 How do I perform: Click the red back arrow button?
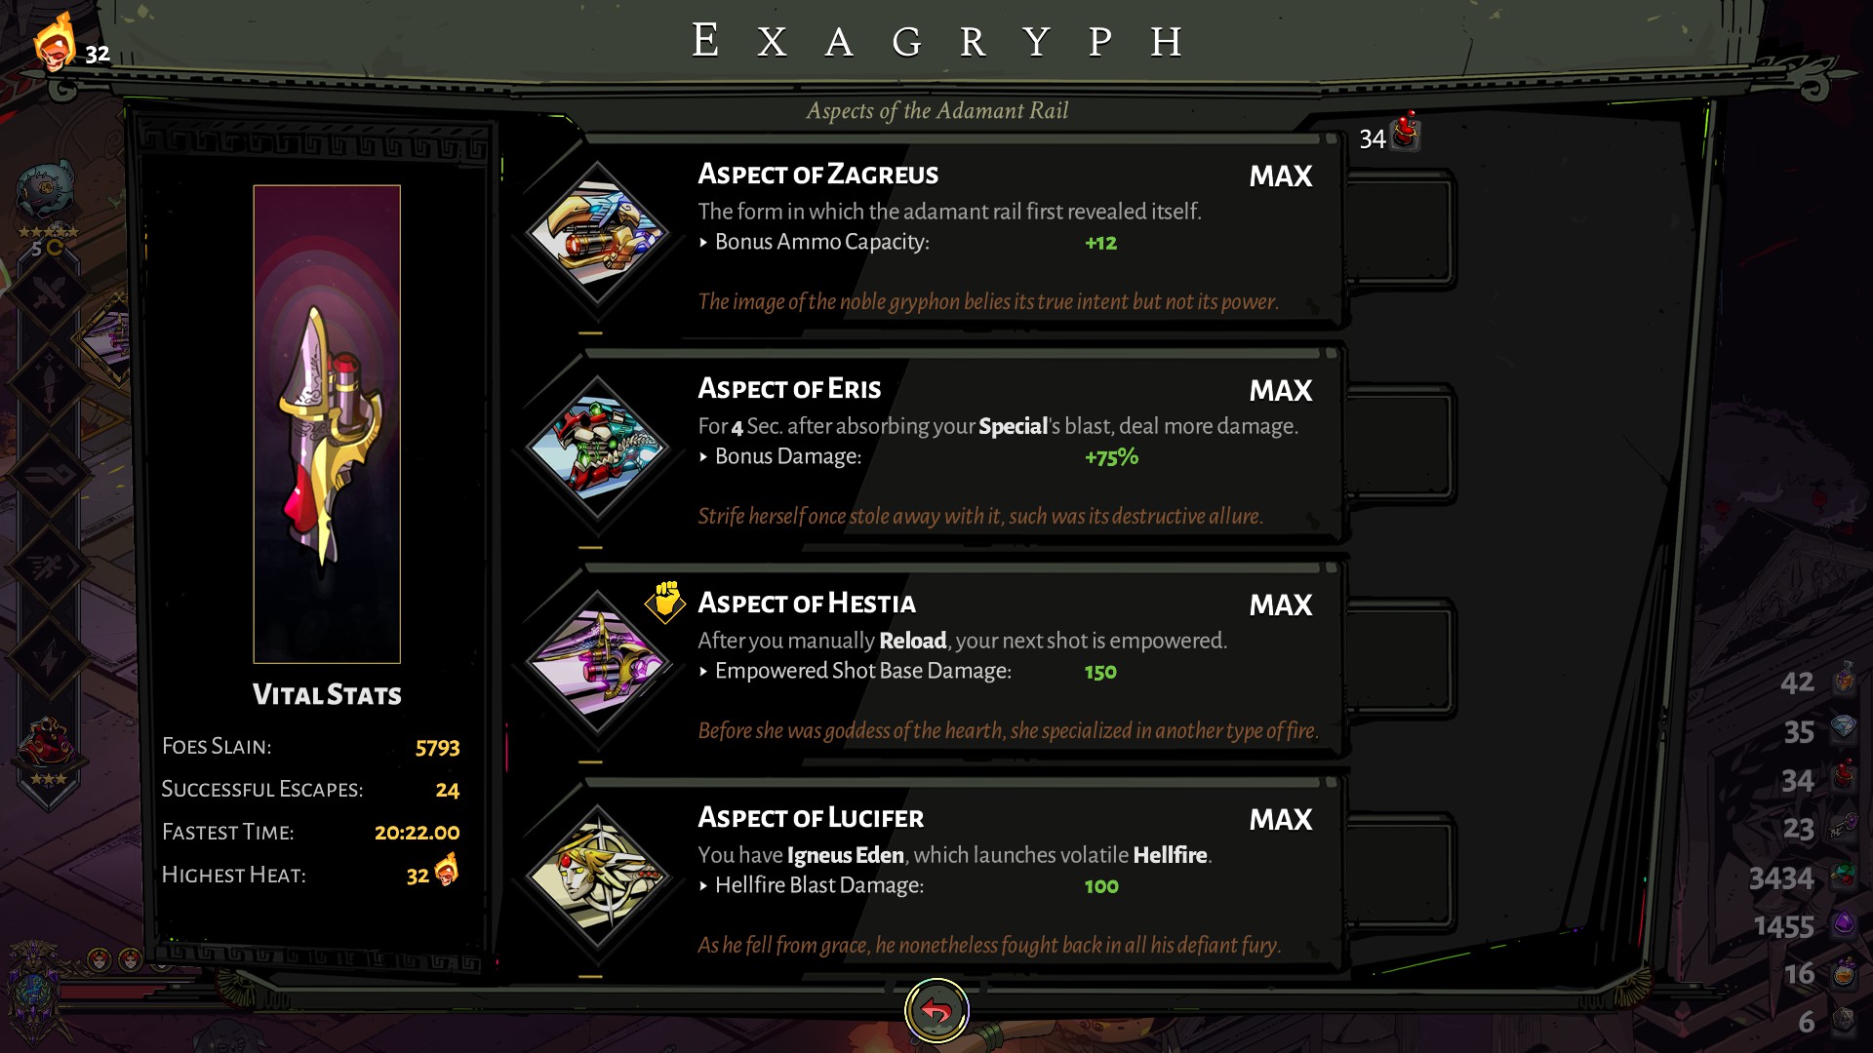(936, 1011)
